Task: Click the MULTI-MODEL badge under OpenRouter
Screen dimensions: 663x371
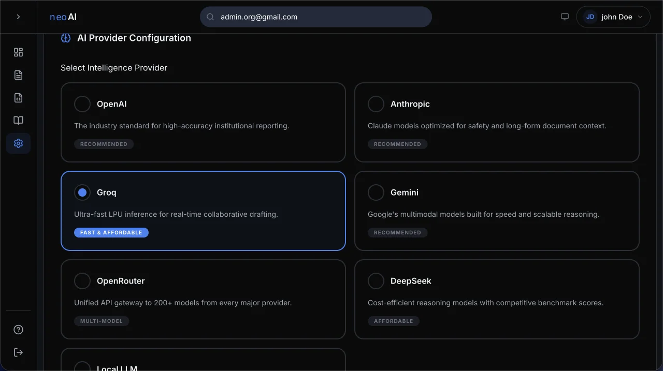Action: pyautogui.click(x=102, y=321)
